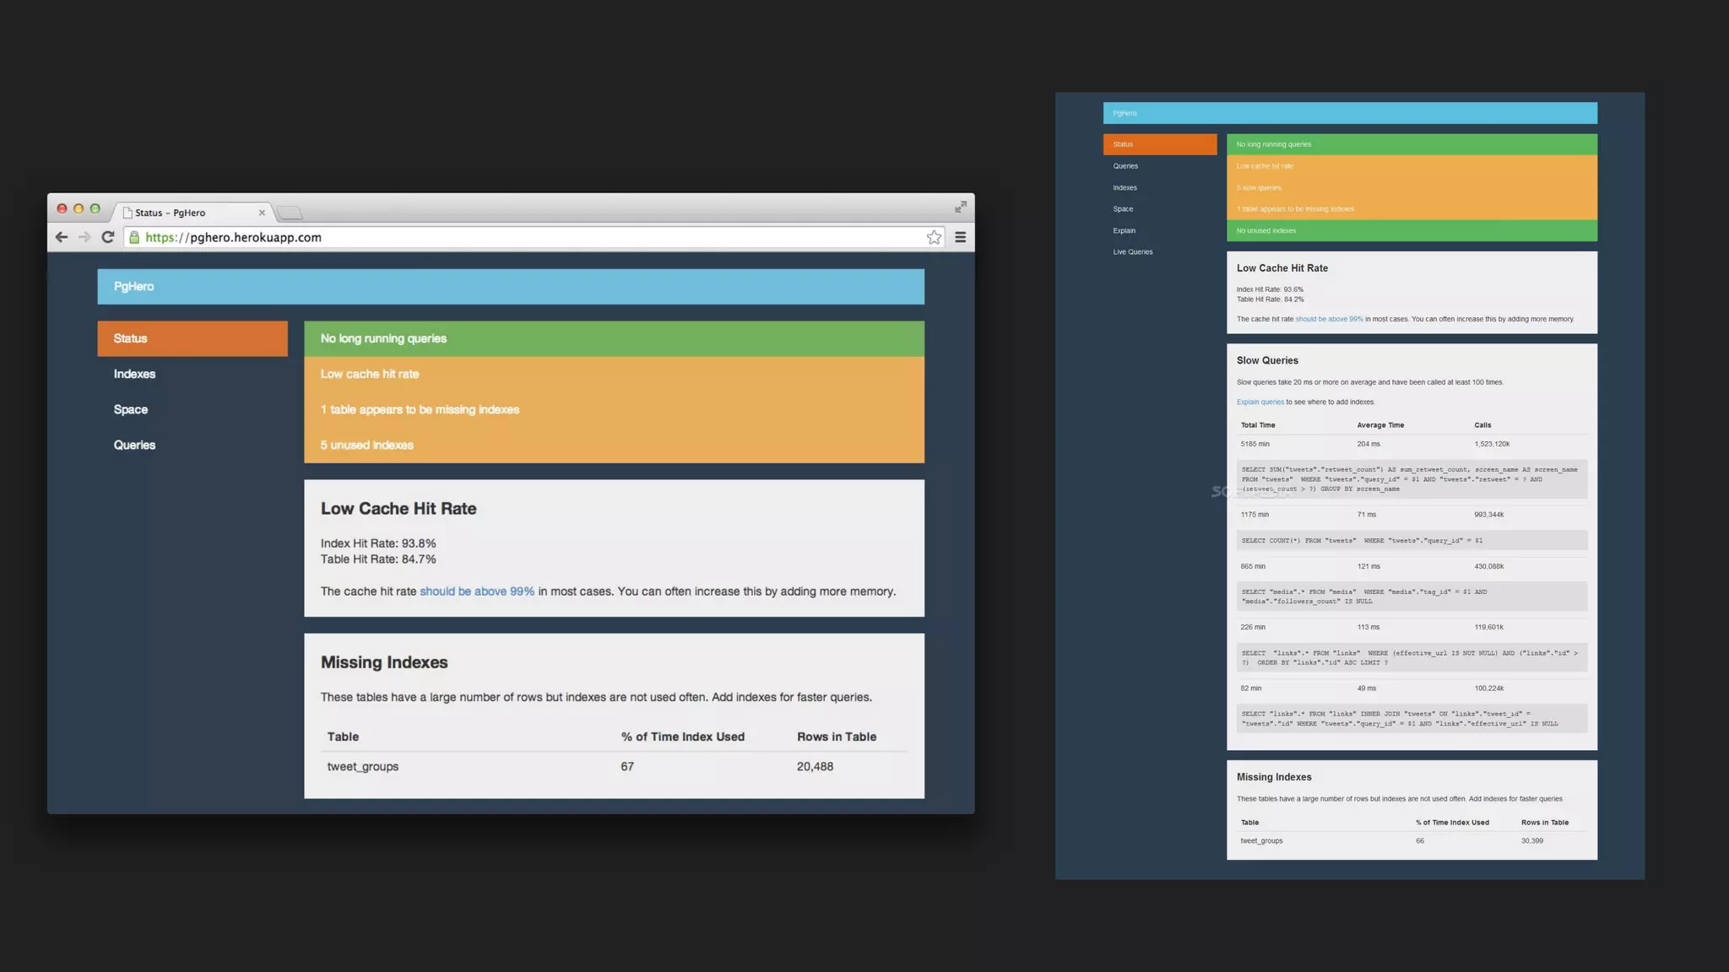This screenshot has height=972, width=1729.
Task: Open Live Queries in right panel sidebar
Action: pos(1132,251)
